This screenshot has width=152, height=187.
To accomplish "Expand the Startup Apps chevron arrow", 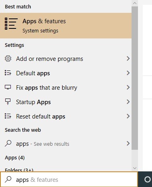I will (x=128, y=102).
